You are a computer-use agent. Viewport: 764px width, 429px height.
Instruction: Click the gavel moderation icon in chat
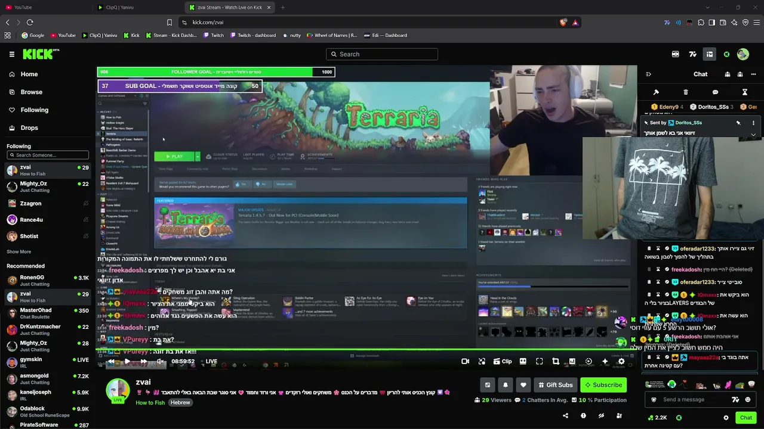click(656, 92)
